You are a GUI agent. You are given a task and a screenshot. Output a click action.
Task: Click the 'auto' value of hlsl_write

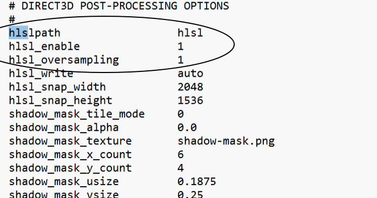point(190,74)
